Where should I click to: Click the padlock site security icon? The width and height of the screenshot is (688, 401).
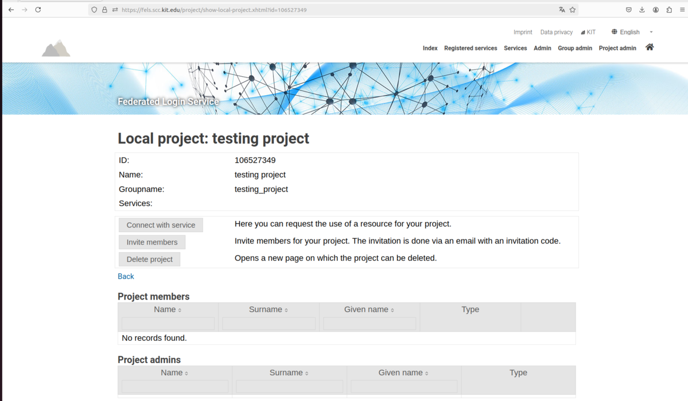104,10
